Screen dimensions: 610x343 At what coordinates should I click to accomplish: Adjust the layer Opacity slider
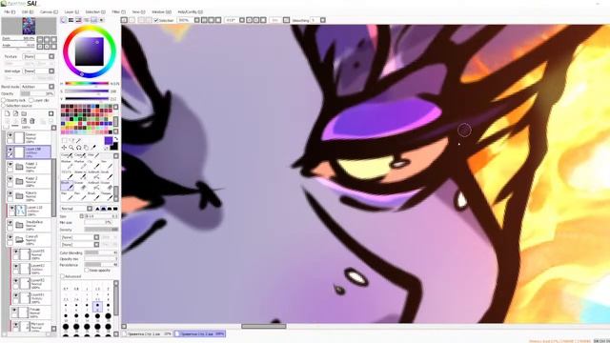(37, 93)
